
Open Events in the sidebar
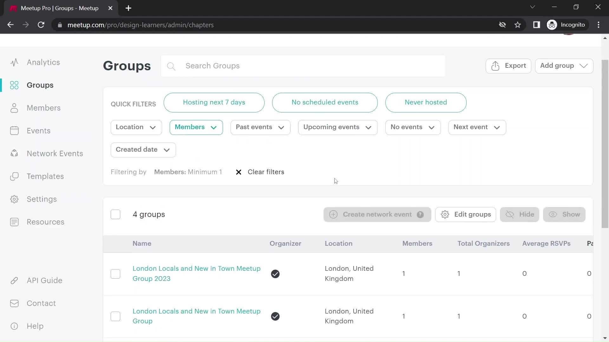tap(38, 131)
